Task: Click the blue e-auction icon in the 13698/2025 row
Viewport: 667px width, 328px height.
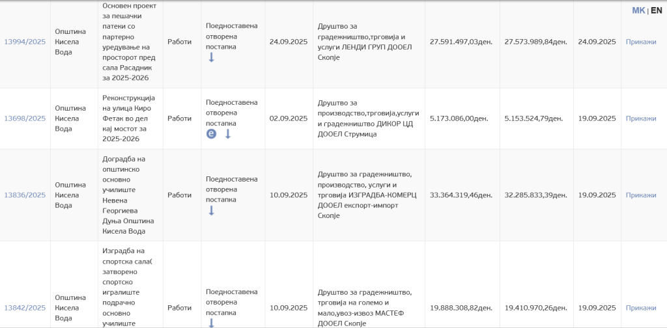Action: click(x=211, y=134)
